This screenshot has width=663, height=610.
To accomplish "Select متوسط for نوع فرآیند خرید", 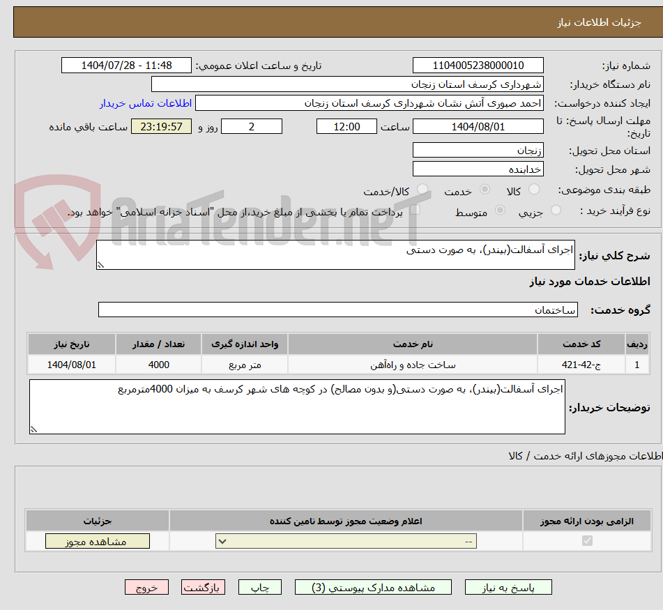I will click(499, 210).
